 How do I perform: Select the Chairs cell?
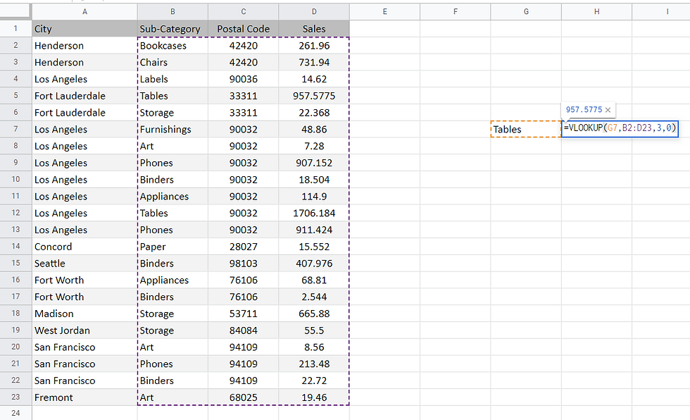pyautogui.click(x=172, y=63)
